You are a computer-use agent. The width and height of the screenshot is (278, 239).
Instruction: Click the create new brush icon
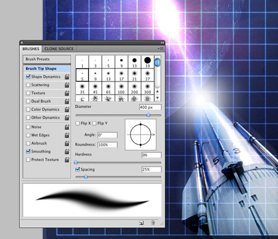141,222
